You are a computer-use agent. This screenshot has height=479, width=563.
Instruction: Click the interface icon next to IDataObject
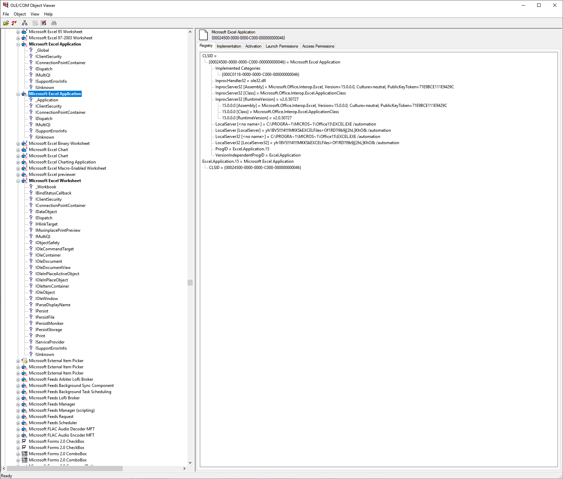coord(31,212)
